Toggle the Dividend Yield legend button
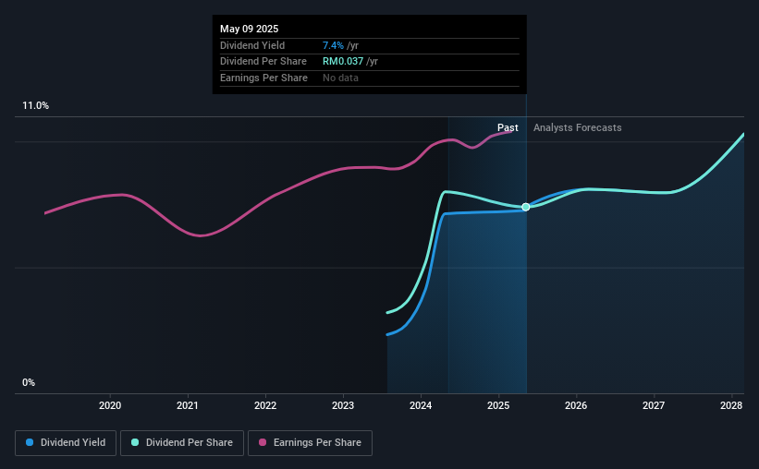759x469 pixels. 66,443
